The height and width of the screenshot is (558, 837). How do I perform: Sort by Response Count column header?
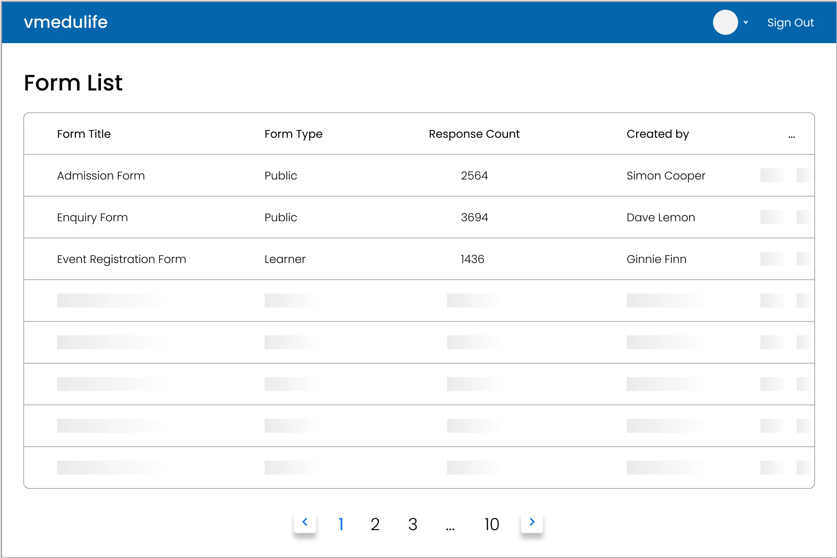coord(474,134)
